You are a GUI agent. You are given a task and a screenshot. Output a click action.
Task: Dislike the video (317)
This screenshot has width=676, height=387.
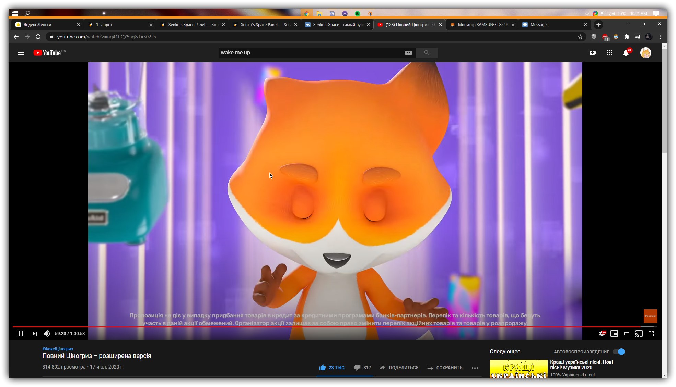[x=362, y=367]
